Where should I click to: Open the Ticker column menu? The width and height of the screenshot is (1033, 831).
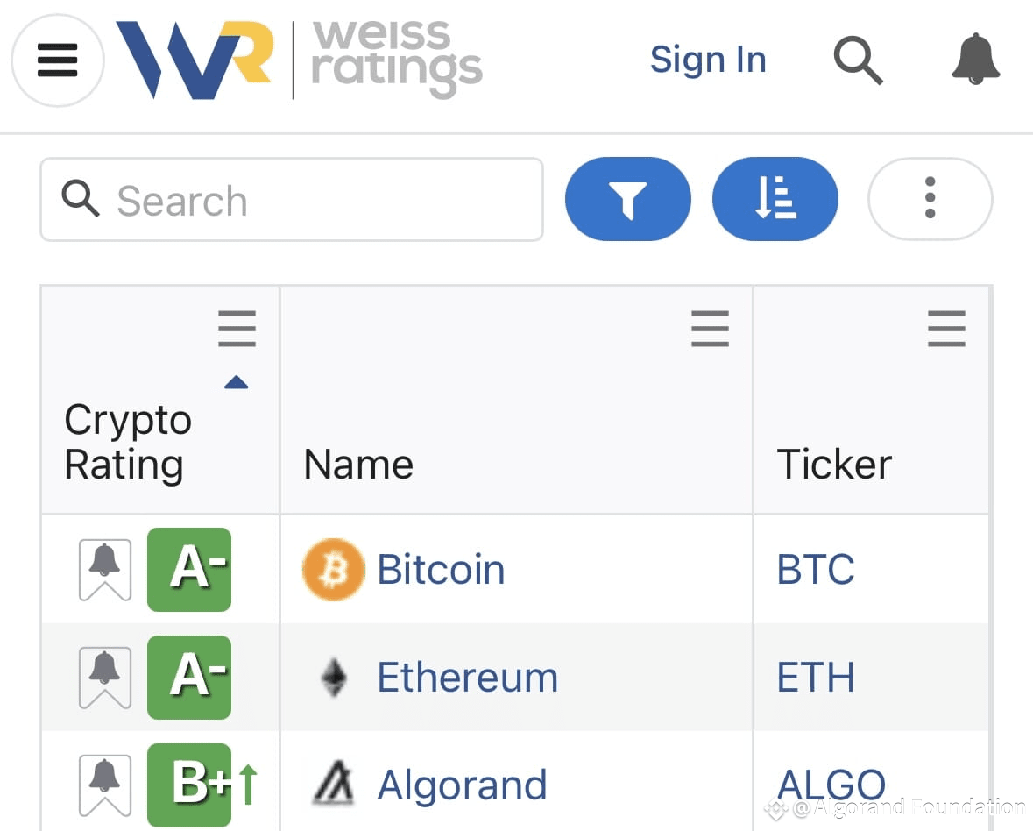pyautogui.click(x=946, y=329)
